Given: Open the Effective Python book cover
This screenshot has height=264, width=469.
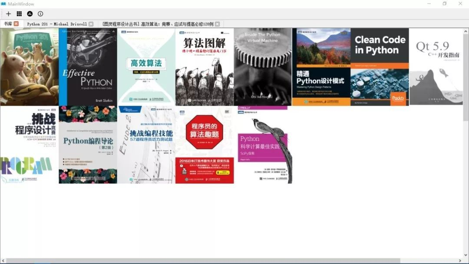Looking at the screenshot, I should (88, 67).
